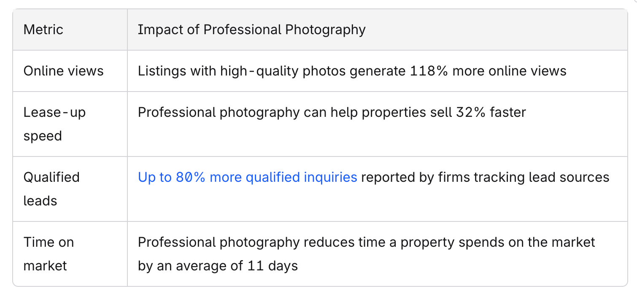Click the word 'market' in the Metric column
Image resolution: width=637 pixels, height=302 pixels.
(45, 266)
